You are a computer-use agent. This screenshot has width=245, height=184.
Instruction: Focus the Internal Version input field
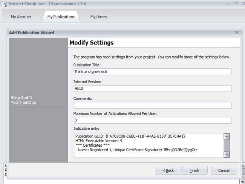[153, 89]
